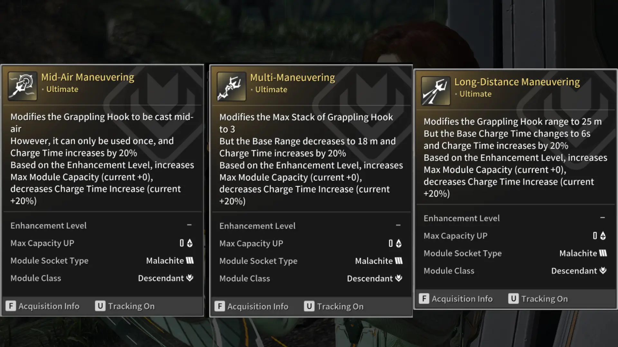Click Max Capacity UP icon on Long-Distance card

[x=603, y=236]
